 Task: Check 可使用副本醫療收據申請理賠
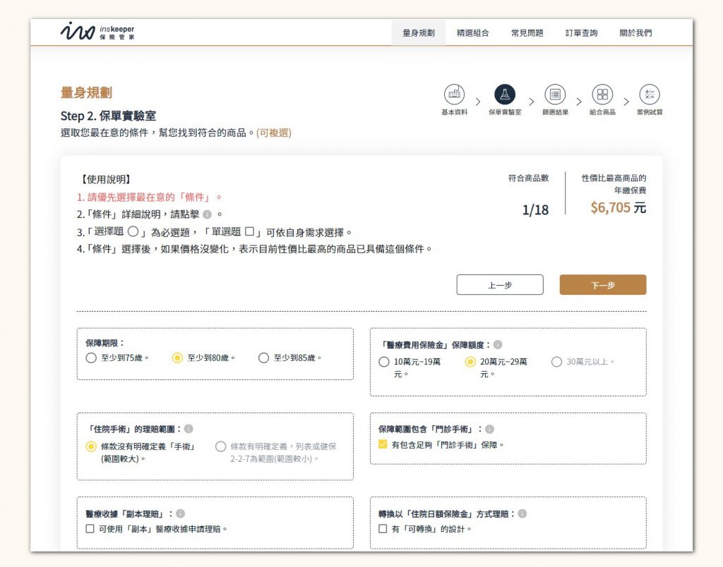[90, 529]
